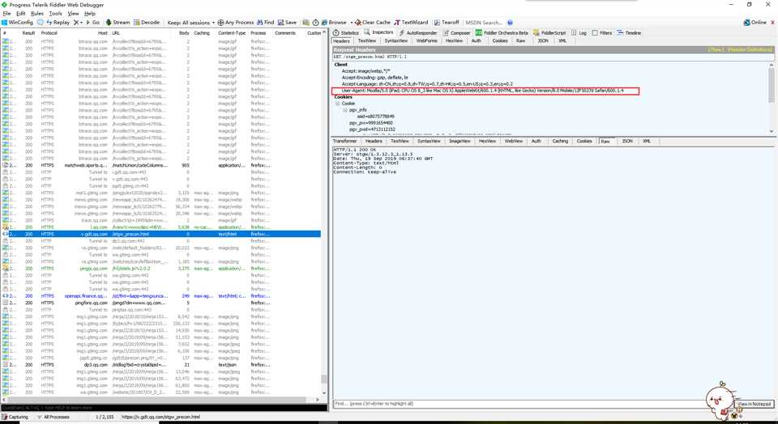Select response inspector Caching tab
778x424 pixels.
(560, 141)
